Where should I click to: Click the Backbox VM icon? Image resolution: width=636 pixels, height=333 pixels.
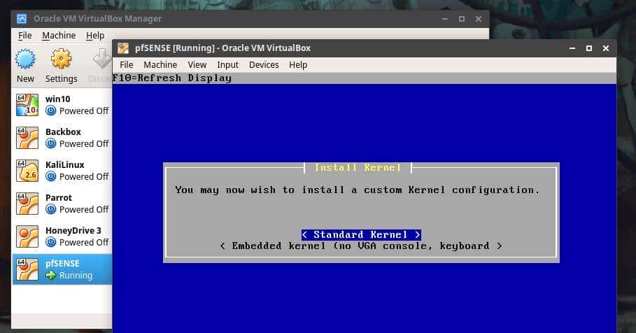27,138
